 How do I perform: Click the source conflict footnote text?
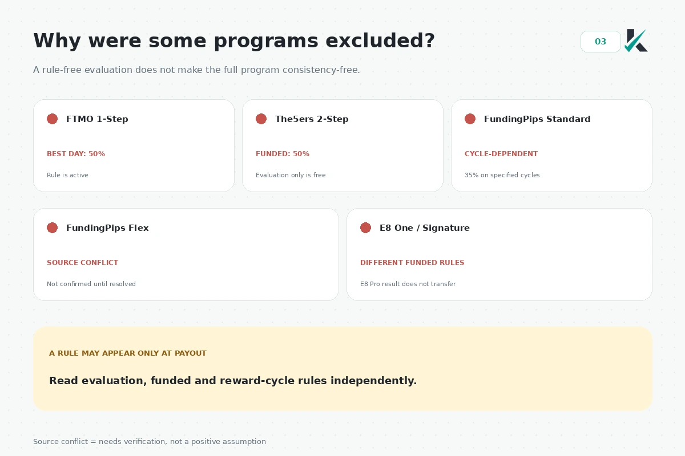[x=150, y=442]
